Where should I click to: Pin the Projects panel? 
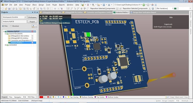(35, 12)
